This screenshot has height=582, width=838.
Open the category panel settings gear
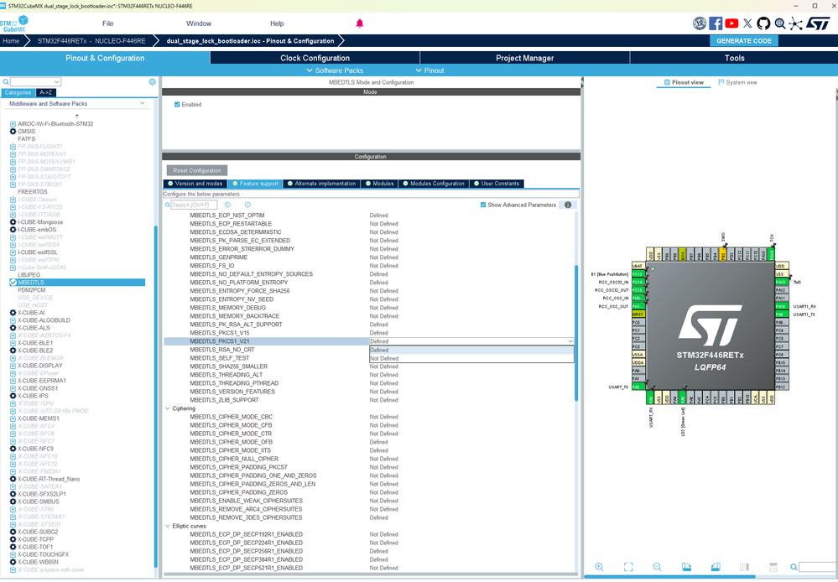click(152, 82)
